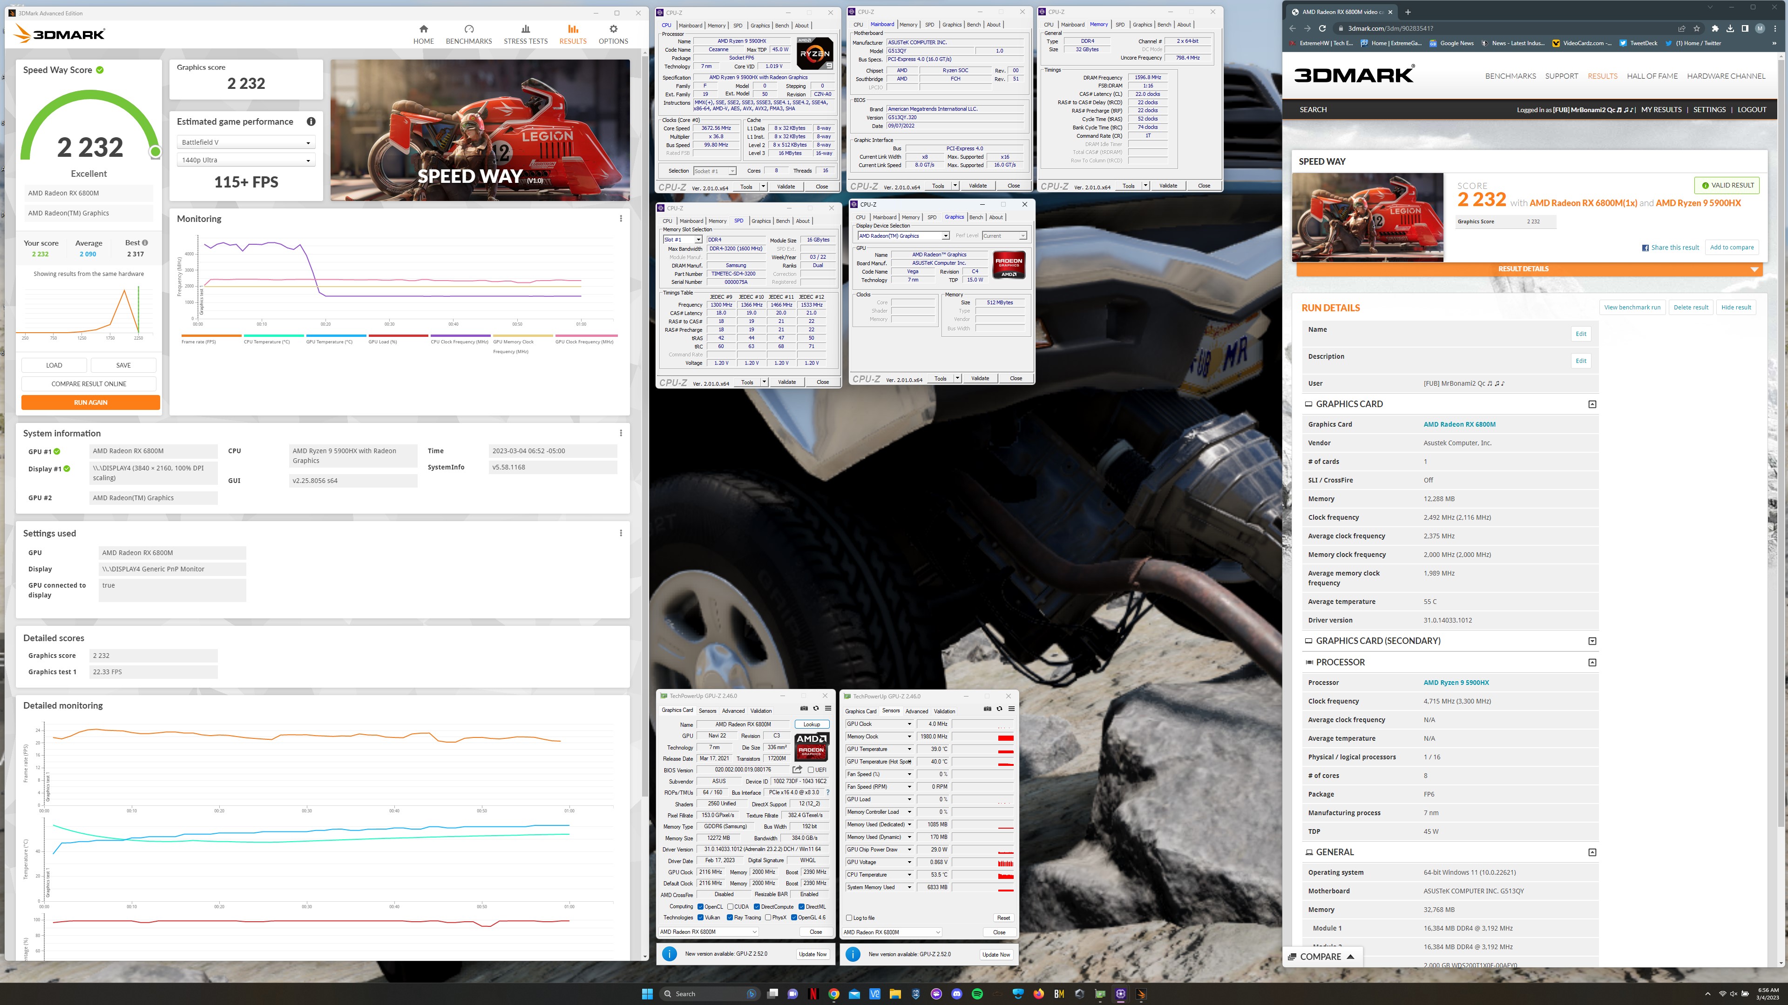1788x1005 pixels.
Task: Open STRESS TESTS in 3DMark app
Action: pyautogui.click(x=525, y=34)
